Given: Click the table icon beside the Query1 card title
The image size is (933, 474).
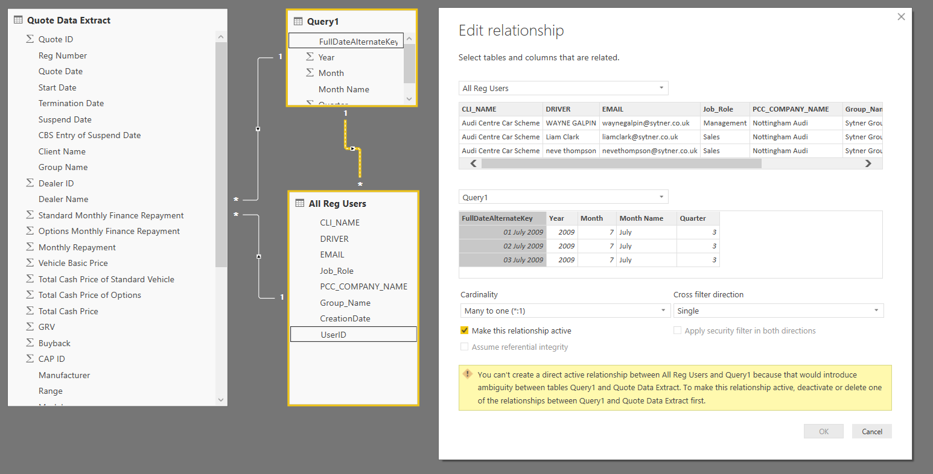Looking at the screenshot, I should pyautogui.click(x=298, y=21).
